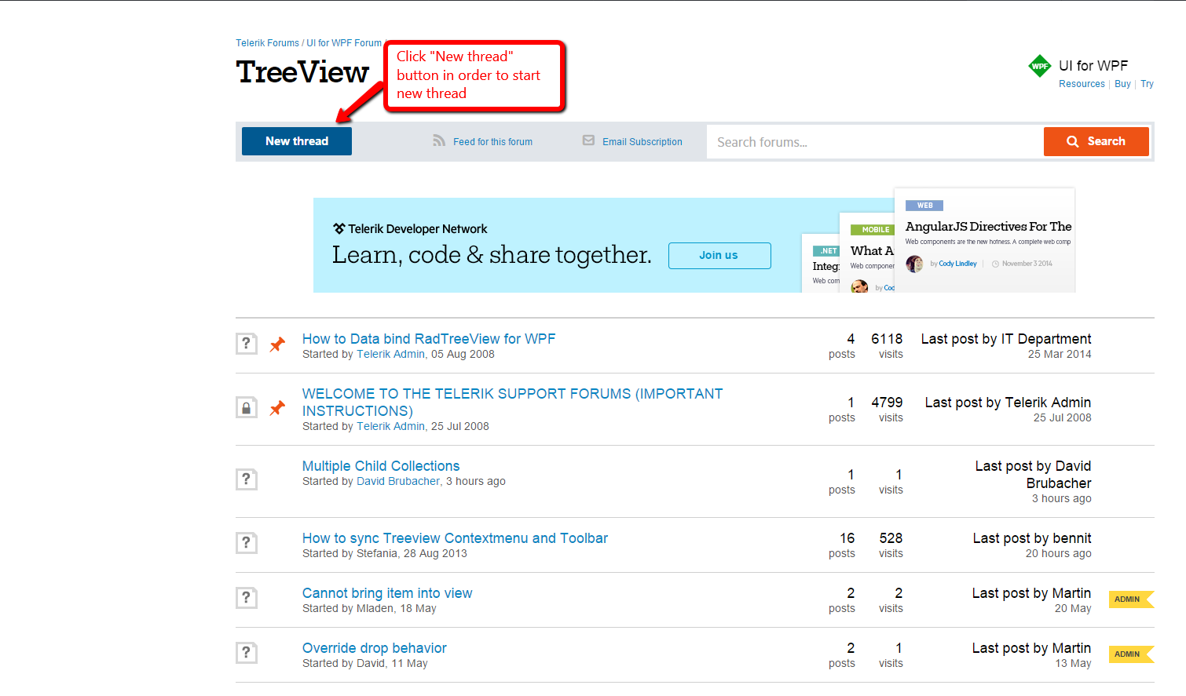This screenshot has height=696, width=1186.
Task: Click the Try link
Action: coord(1147,84)
